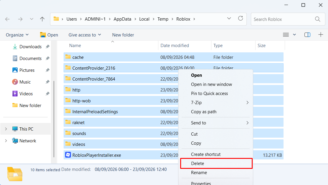The width and height of the screenshot is (328, 185).
Task: Navigate to ADMINI~1 in the breadcrumb
Action: point(95,19)
